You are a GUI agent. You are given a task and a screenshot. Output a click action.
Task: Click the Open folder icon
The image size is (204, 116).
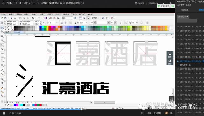click(5, 18)
